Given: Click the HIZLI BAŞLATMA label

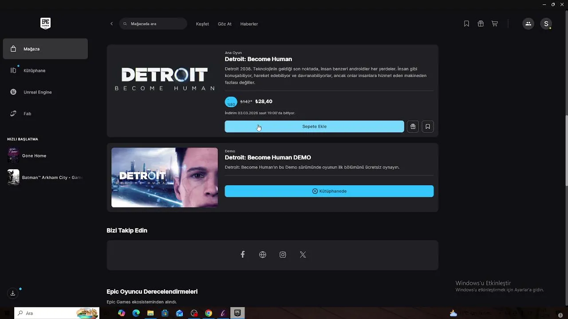Looking at the screenshot, I should (23, 139).
